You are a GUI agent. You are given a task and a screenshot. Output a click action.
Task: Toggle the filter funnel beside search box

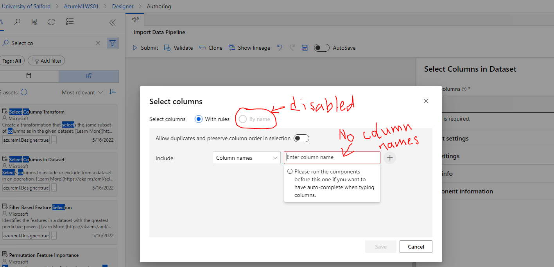(x=113, y=43)
